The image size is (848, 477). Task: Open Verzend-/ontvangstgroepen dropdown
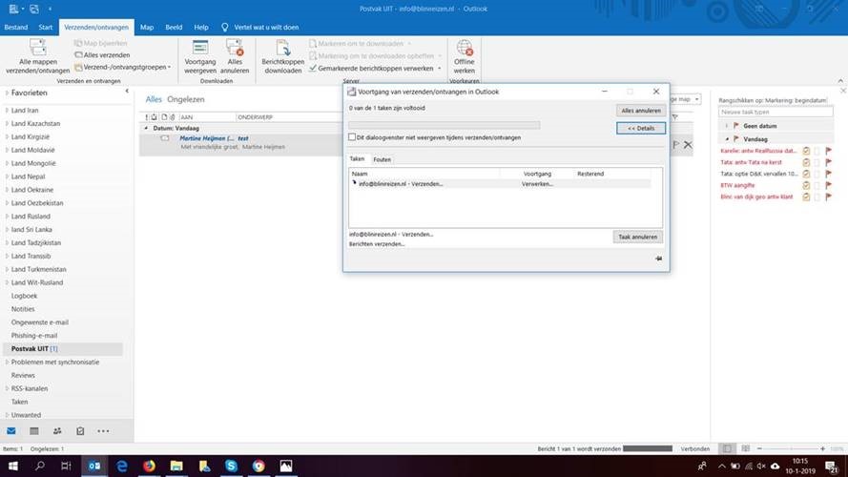point(123,67)
